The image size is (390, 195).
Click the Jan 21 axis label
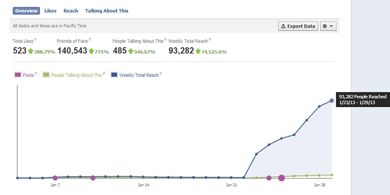click(x=232, y=185)
